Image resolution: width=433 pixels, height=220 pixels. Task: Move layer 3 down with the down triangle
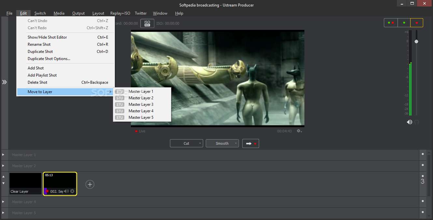pyautogui.click(x=4, y=183)
